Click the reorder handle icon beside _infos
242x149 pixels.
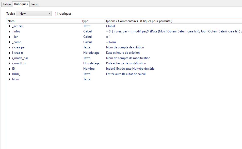9,31
